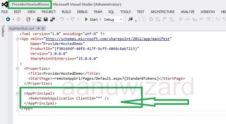
Task: Click the Redo arrow icon
Action: [73, 19]
